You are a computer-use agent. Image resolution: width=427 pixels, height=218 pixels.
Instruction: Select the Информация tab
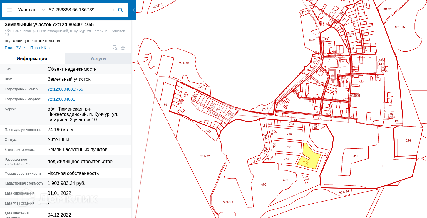pos(32,59)
